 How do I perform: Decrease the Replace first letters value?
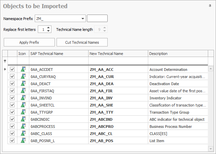[49, 31]
